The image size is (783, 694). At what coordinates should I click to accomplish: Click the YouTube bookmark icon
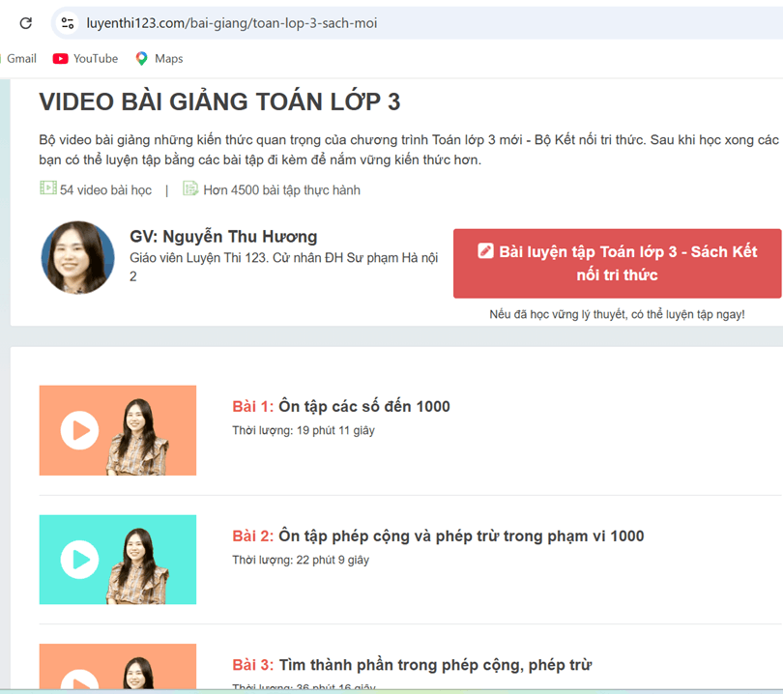61,59
